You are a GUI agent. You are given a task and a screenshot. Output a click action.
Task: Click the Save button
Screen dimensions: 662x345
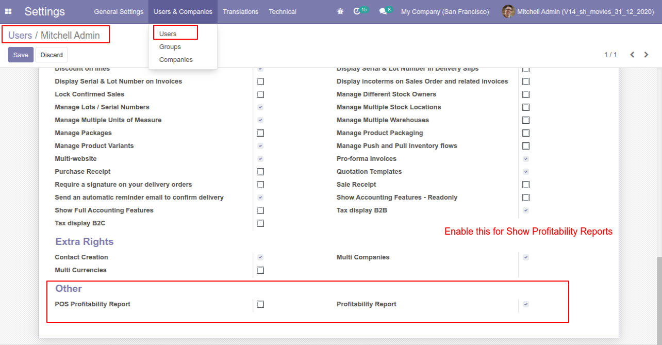(x=21, y=55)
